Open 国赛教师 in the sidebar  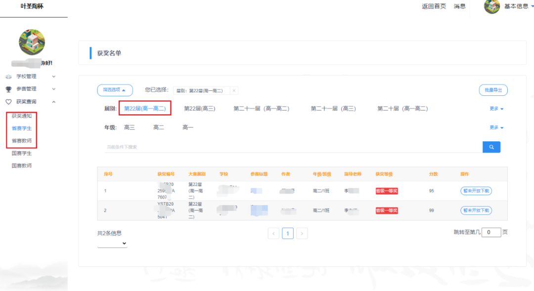(x=22, y=166)
